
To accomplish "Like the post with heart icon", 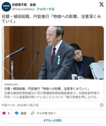I will click(x=4, y=113).
